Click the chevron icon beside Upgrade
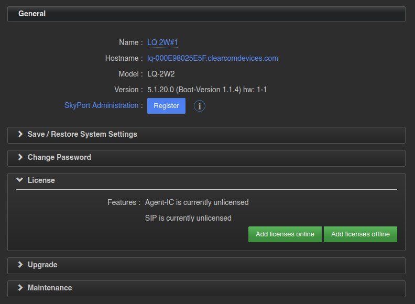Screen dimensions: 415x304 click(20, 265)
